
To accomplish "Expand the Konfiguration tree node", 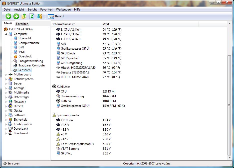I will pyautogui.click(x=6, y=124).
